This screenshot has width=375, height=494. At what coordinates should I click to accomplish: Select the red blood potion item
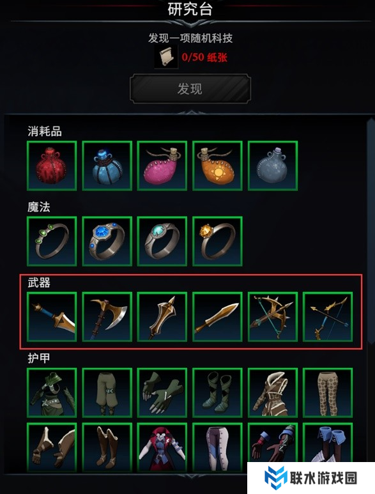(52, 166)
